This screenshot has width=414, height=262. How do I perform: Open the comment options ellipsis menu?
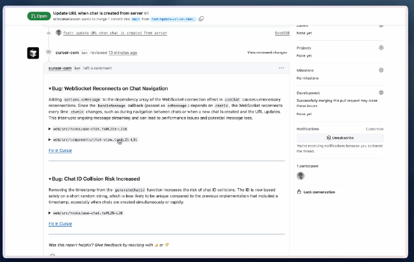point(281,67)
